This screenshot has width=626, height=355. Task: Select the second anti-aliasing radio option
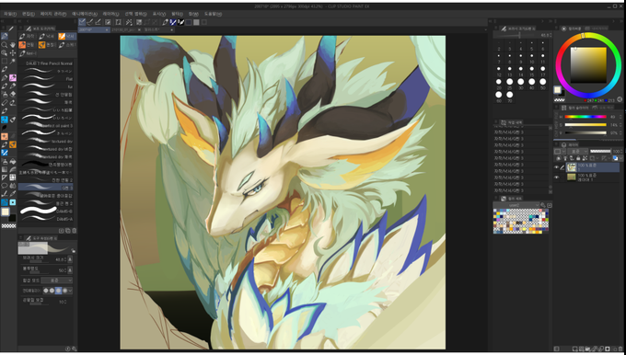click(x=52, y=291)
